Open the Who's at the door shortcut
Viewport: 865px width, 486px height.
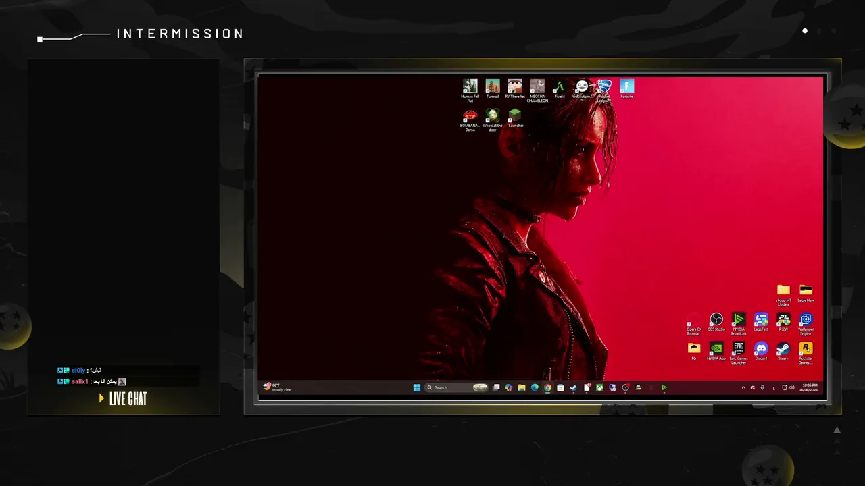tap(493, 119)
